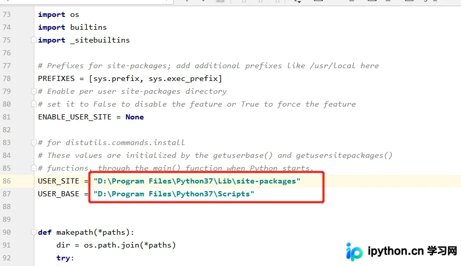The width and height of the screenshot is (461, 266).
Task: Toggle fold marker at line 85 comment
Action: click(34, 168)
